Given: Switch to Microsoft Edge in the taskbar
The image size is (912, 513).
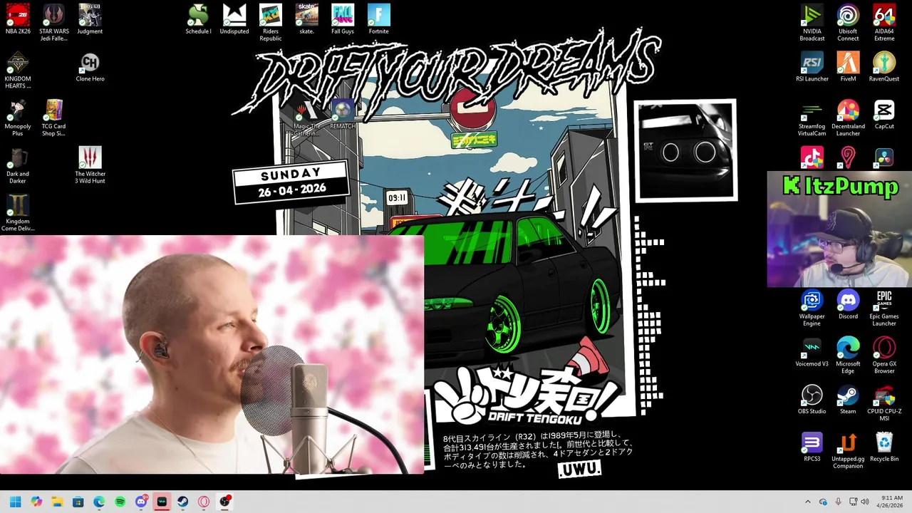Looking at the screenshot, I should [99, 502].
